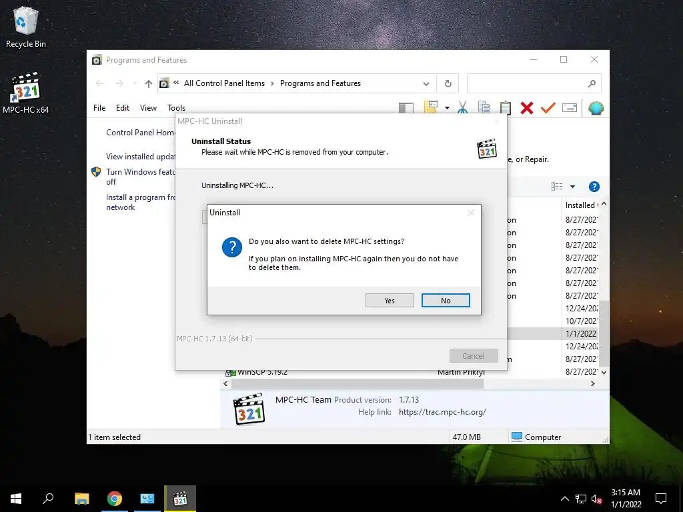Select the WinSCP 5.19.2 row
Viewport: 683px width, 512px height.
pyautogui.click(x=410, y=372)
